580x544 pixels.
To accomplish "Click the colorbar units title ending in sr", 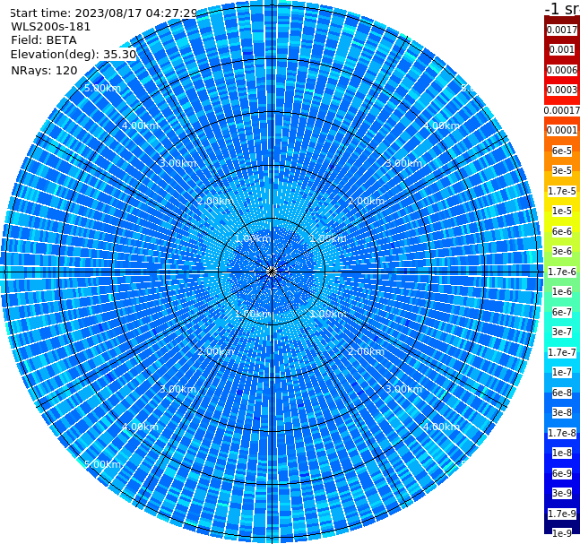I will pos(562,9).
